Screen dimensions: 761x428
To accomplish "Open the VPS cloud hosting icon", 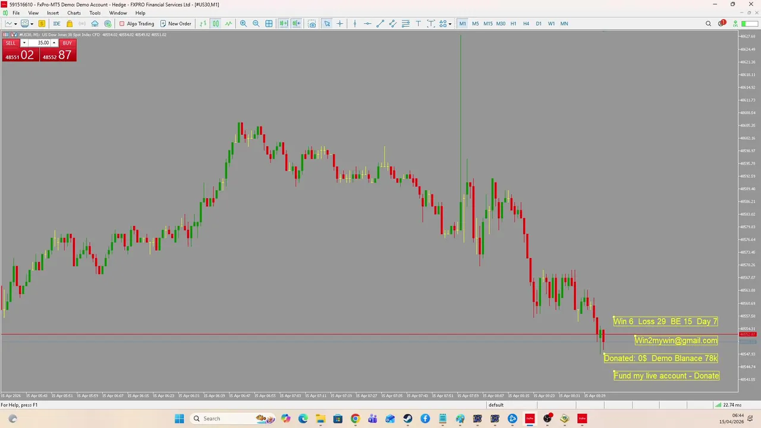I will [95, 24].
